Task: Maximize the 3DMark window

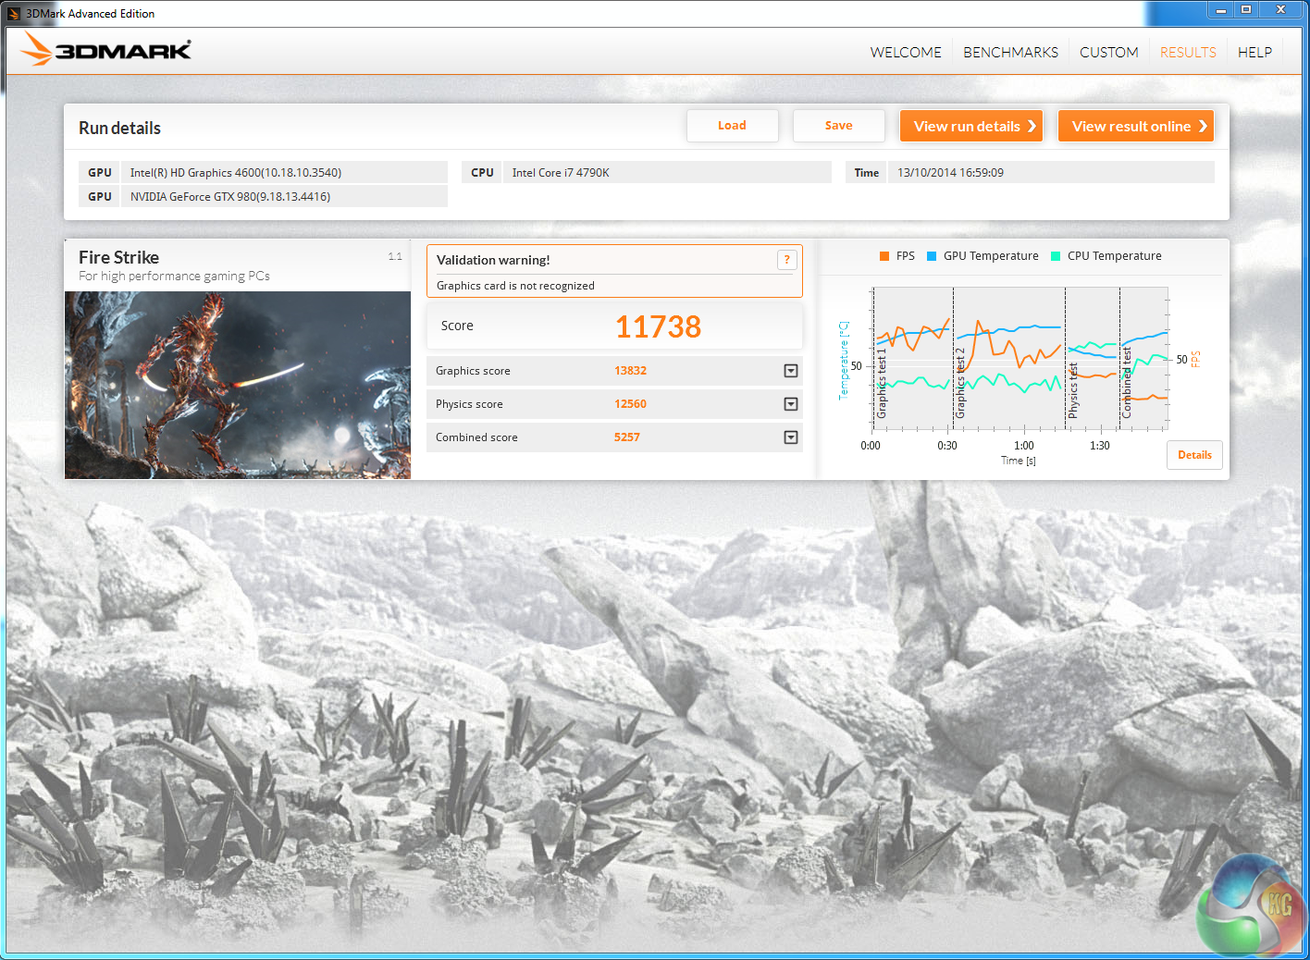Action: point(1246,10)
